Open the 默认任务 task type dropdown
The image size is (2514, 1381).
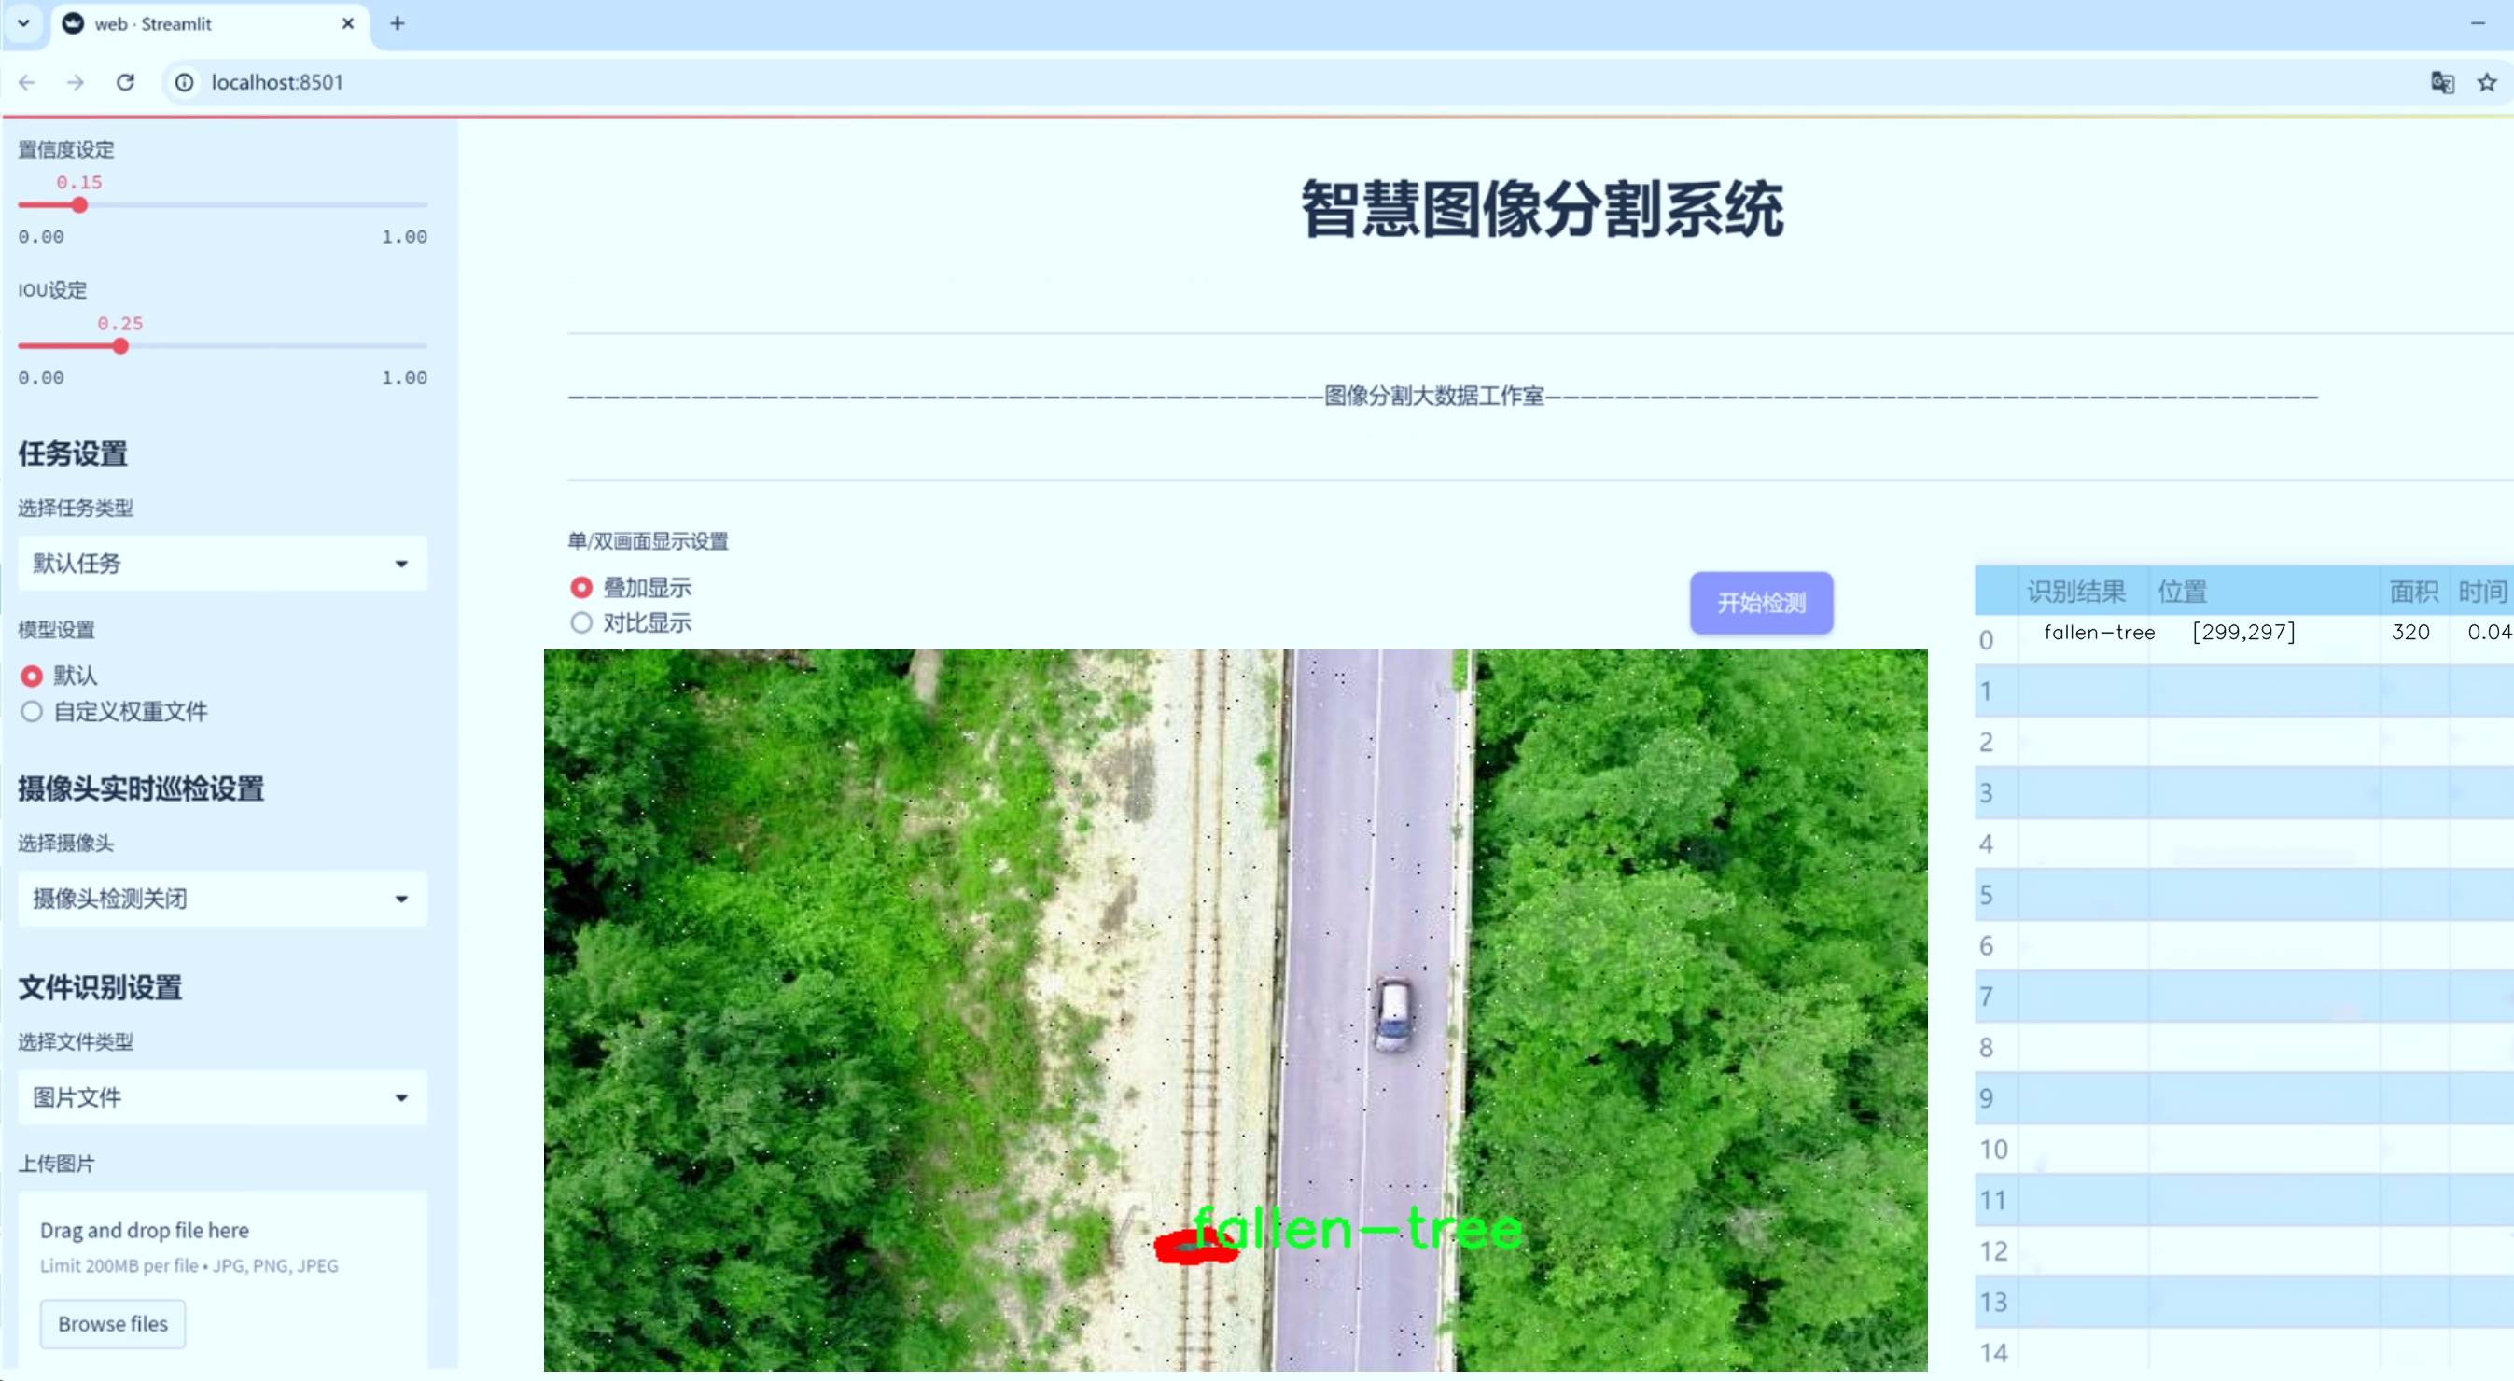(x=222, y=564)
